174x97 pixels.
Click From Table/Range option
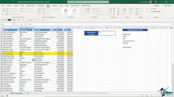click(x=13, y=14)
